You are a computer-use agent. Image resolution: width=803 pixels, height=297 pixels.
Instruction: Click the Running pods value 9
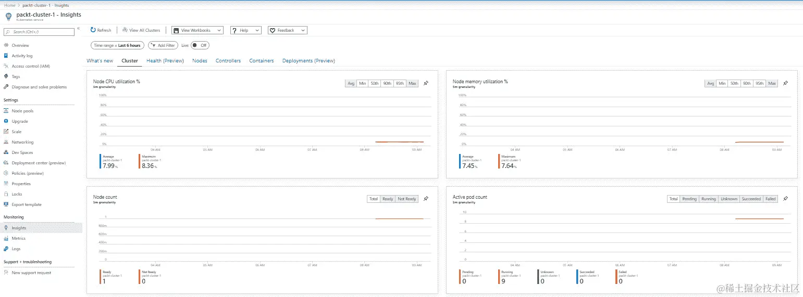coord(503,281)
